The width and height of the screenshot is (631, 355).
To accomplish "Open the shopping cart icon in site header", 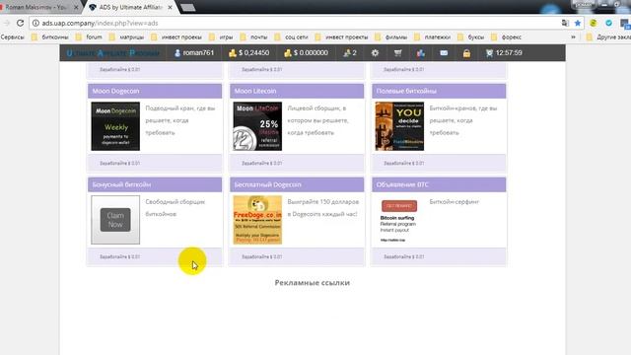I will click(x=397, y=52).
